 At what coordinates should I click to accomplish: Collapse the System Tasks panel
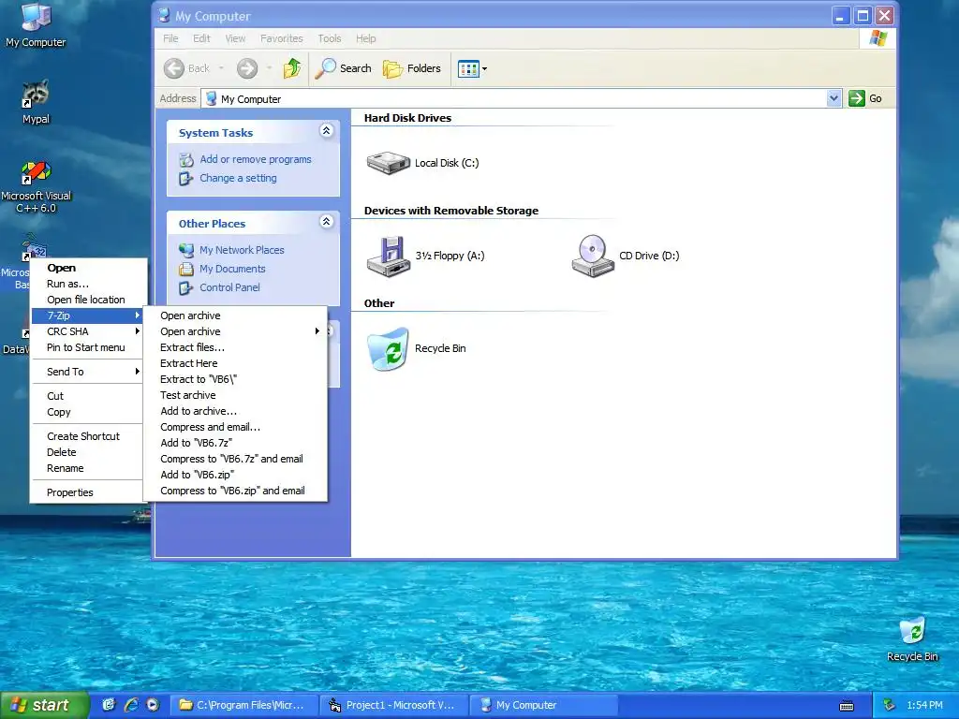tap(327, 131)
